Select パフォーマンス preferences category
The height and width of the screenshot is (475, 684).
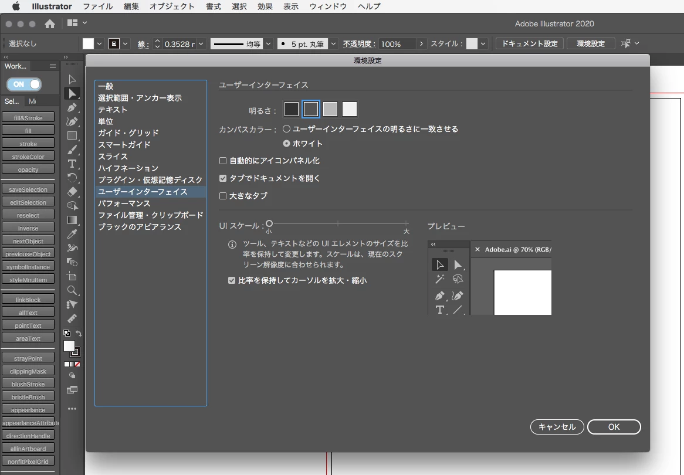point(151,203)
